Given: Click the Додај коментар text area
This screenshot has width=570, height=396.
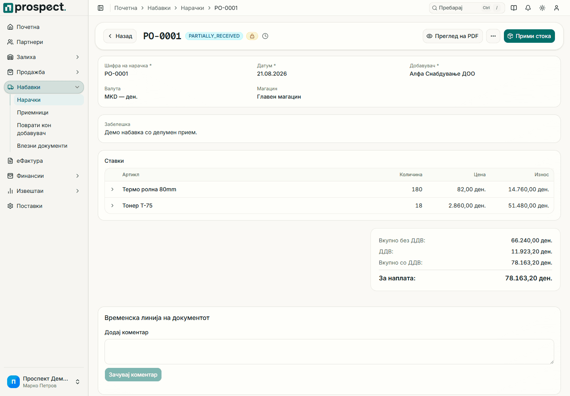Looking at the screenshot, I should [329, 352].
